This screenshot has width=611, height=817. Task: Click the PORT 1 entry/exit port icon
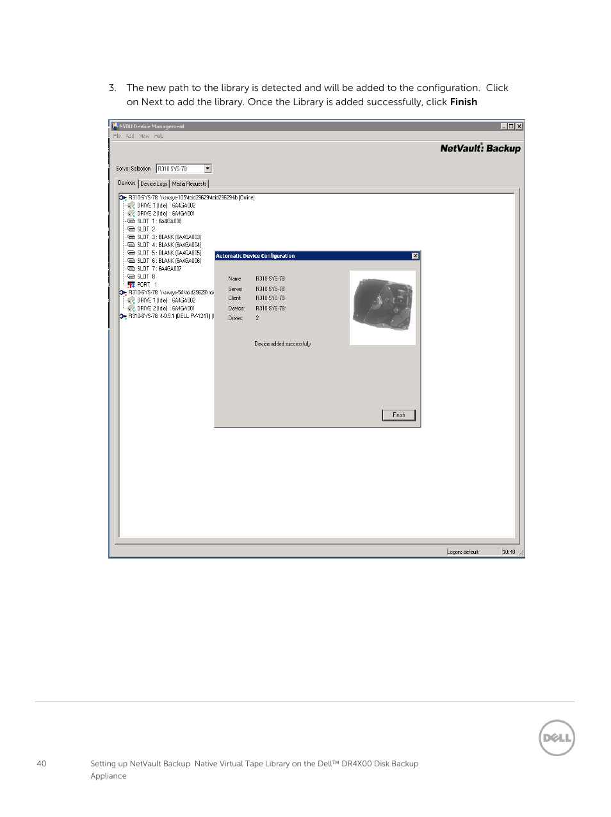[x=131, y=285]
